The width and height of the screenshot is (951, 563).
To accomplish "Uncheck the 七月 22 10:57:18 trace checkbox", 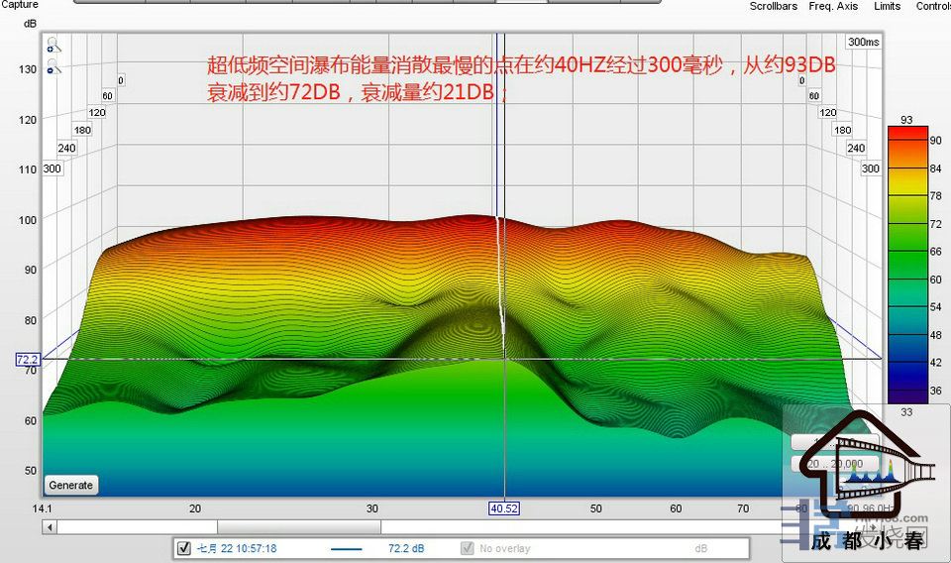I will [x=183, y=548].
